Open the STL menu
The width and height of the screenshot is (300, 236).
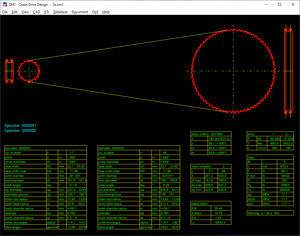coord(47,12)
